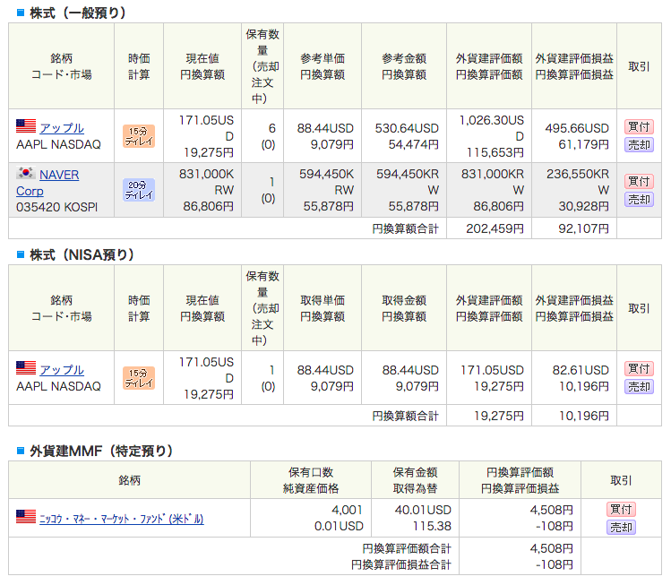Click 売却 button for AAPL in NISA預り

point(639,387)
